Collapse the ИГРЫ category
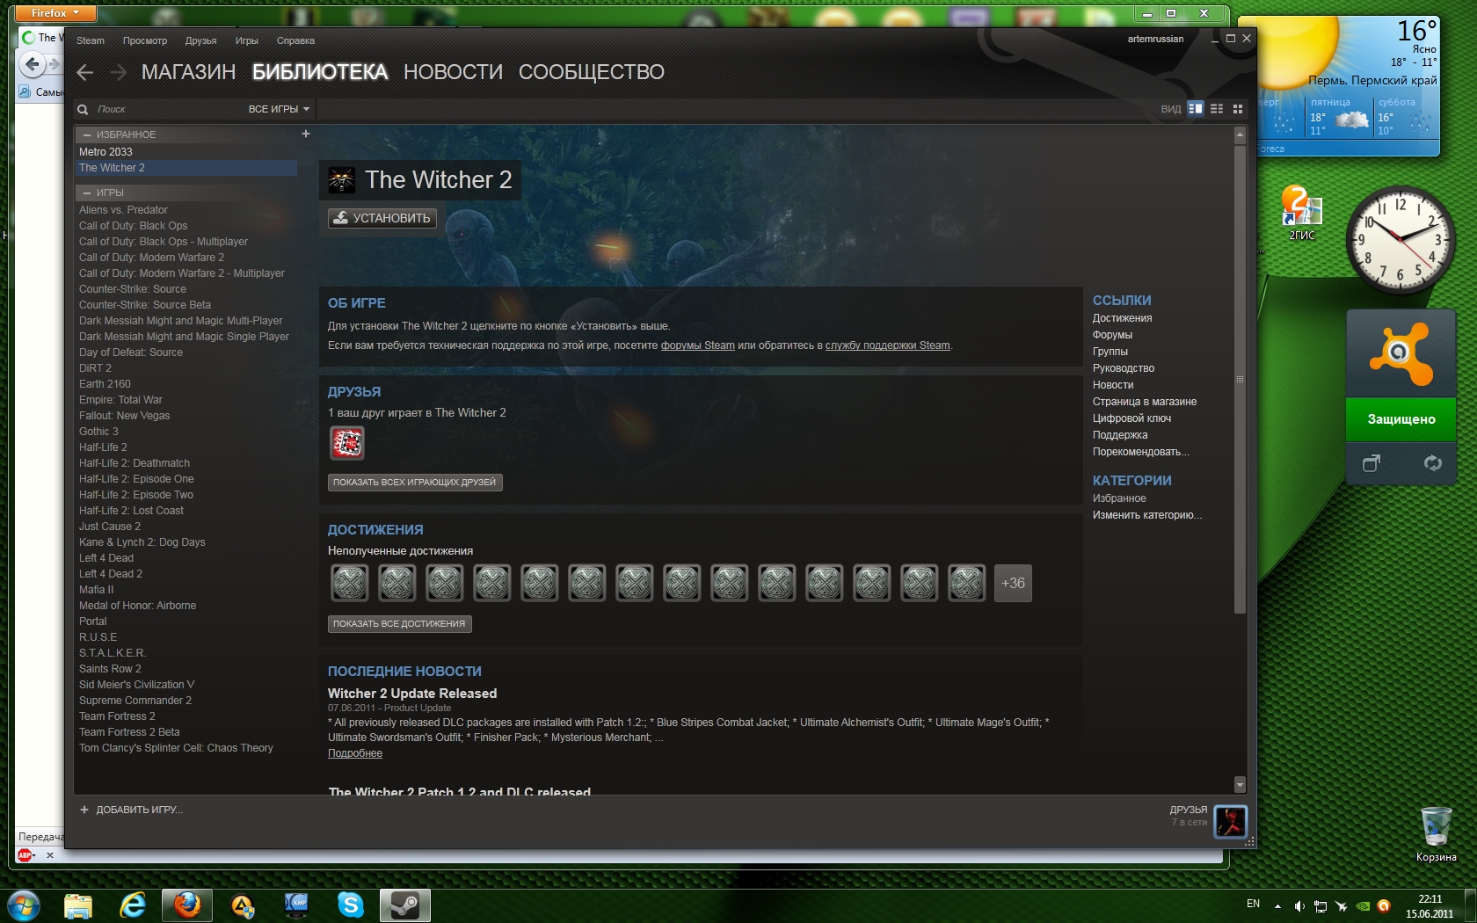 coord(87,193)
